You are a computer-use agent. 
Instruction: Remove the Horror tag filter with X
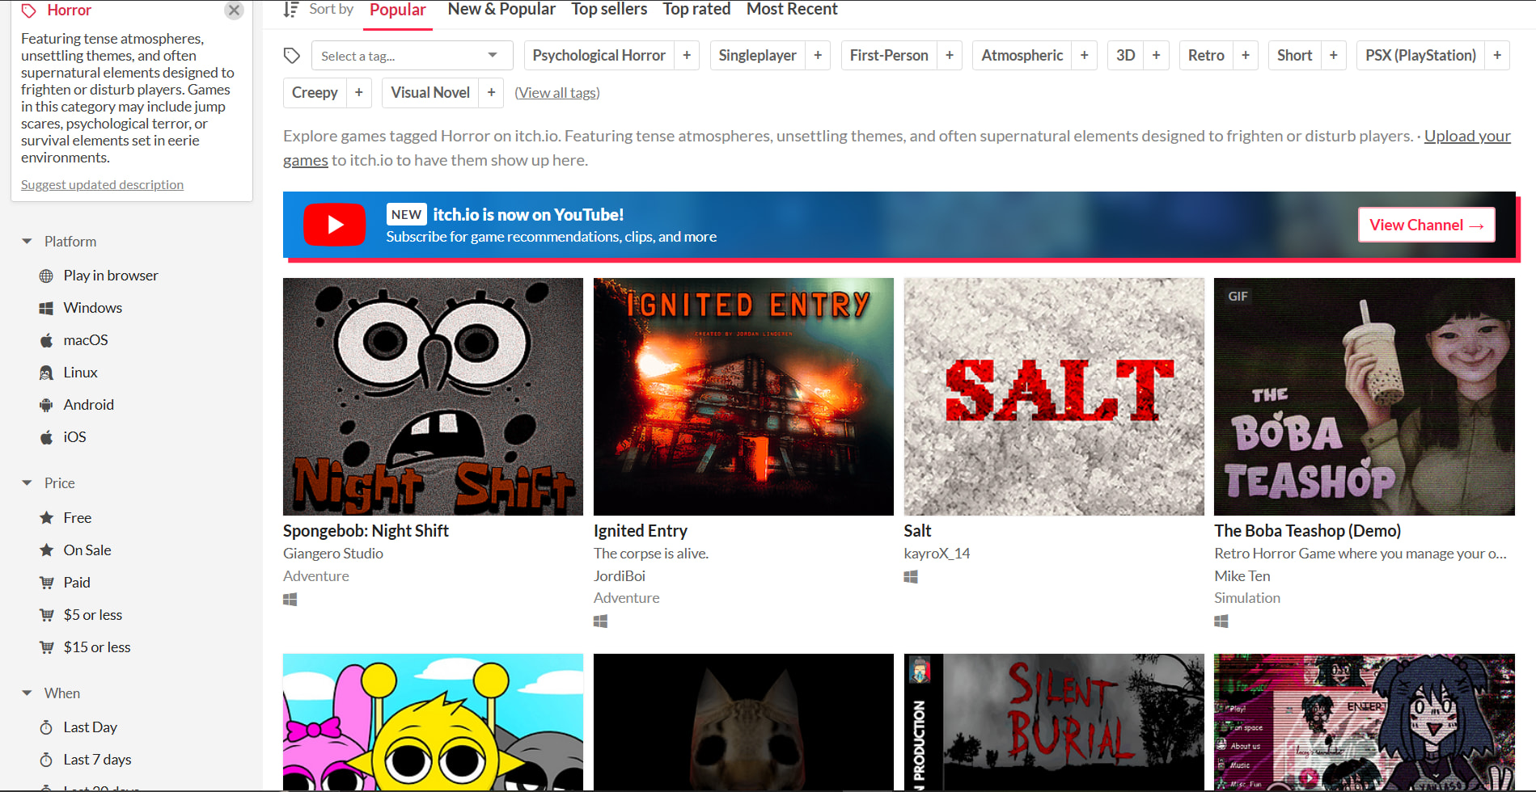(x=234, y=11)
